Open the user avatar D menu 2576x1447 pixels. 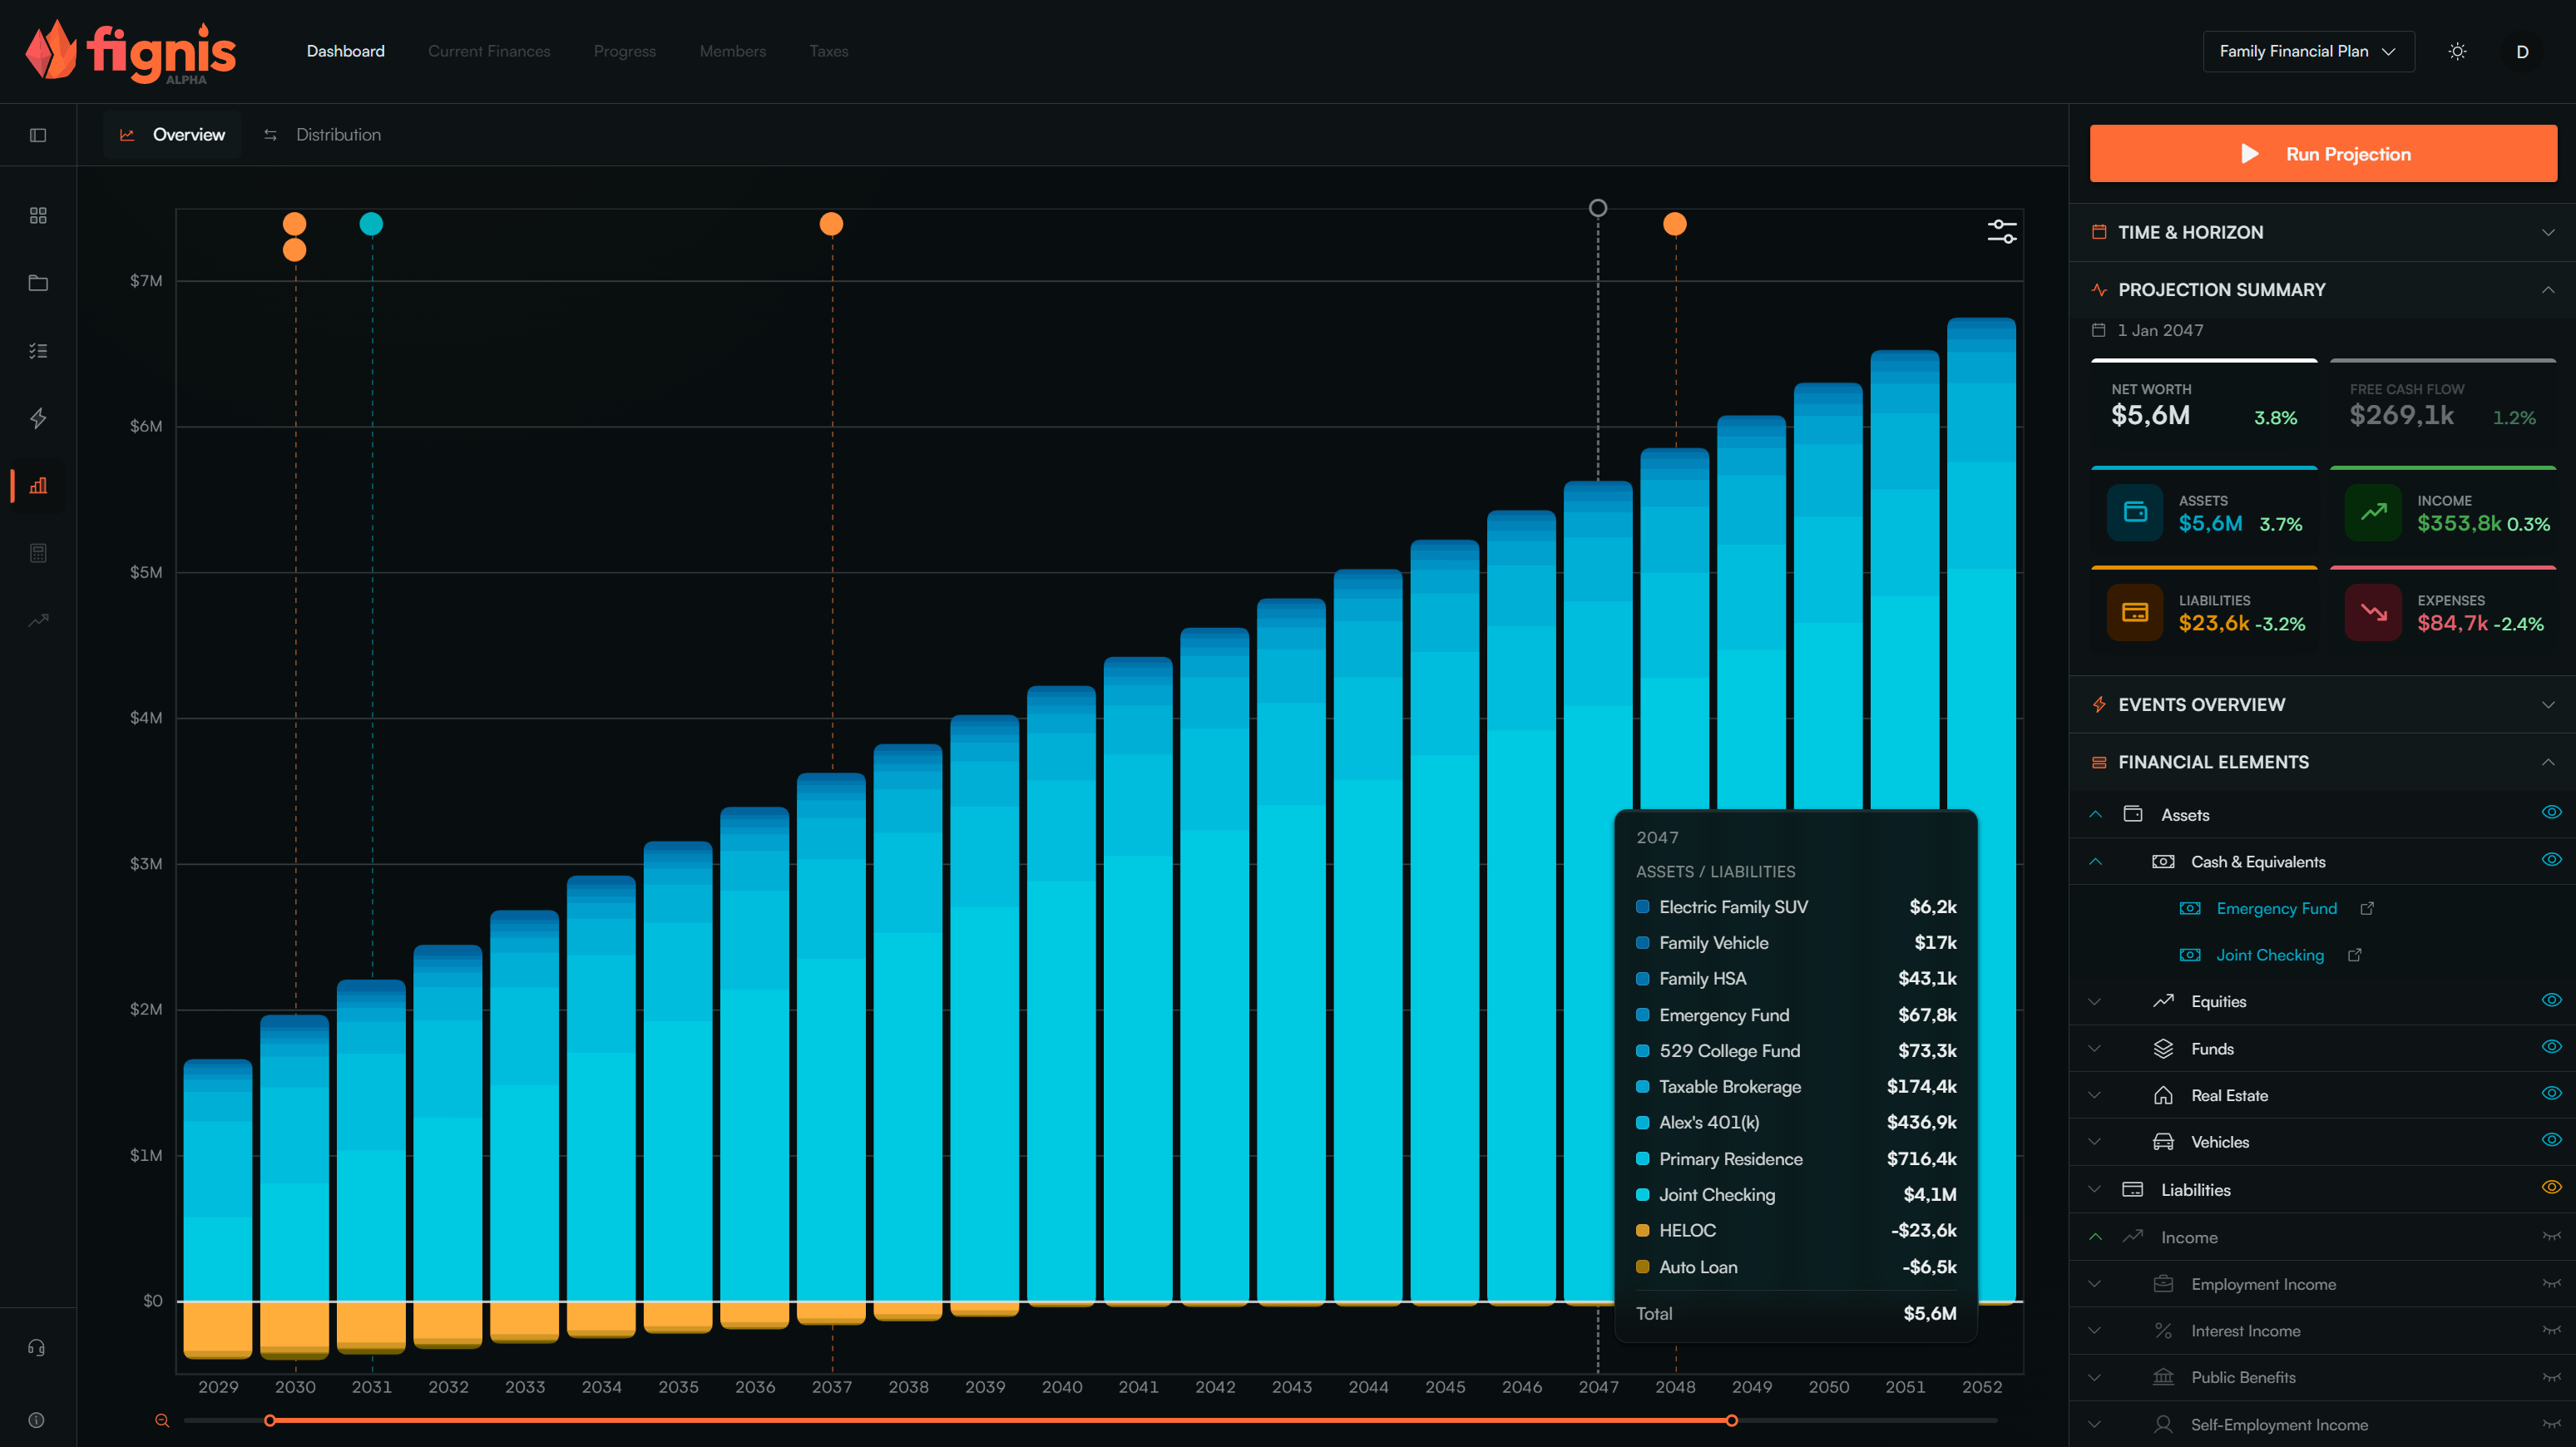click(x=2522, y=51)
